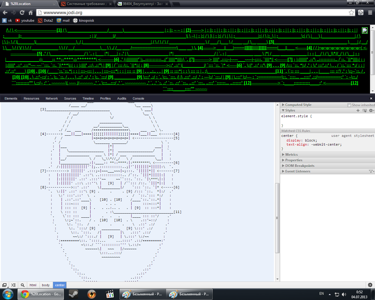Toggle element state selector icon in Styles

(x=364, y=110)
